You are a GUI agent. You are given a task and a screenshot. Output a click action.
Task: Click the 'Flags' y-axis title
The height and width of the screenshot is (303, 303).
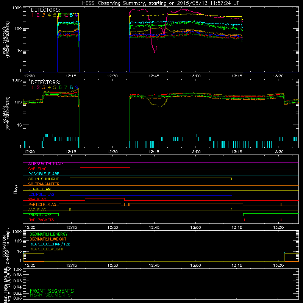16,189
